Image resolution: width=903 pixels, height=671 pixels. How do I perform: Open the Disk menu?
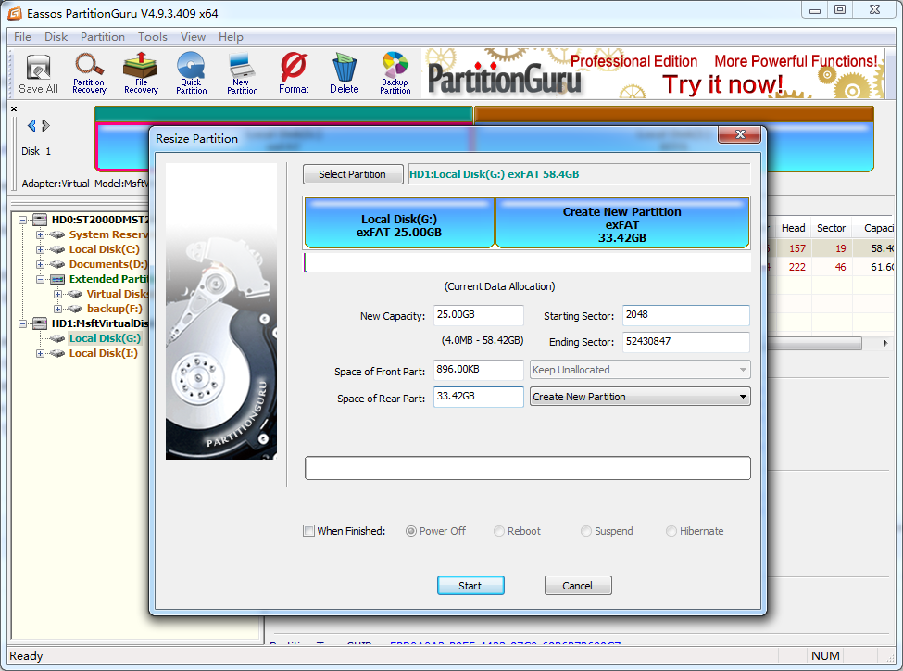(56, 37)
